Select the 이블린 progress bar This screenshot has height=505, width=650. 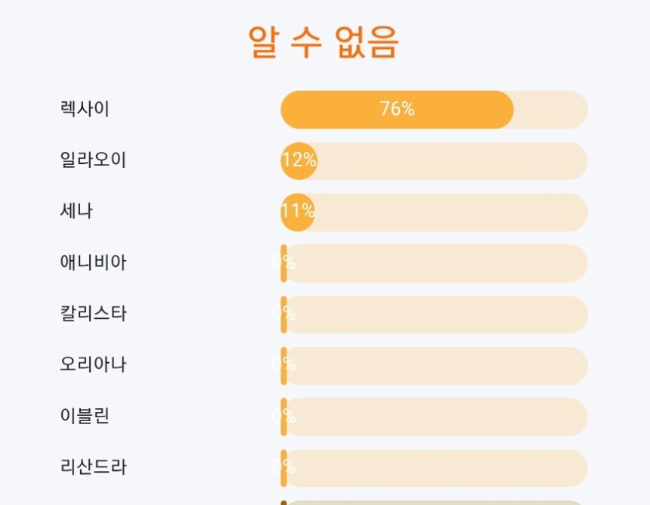tap(435, 417)
